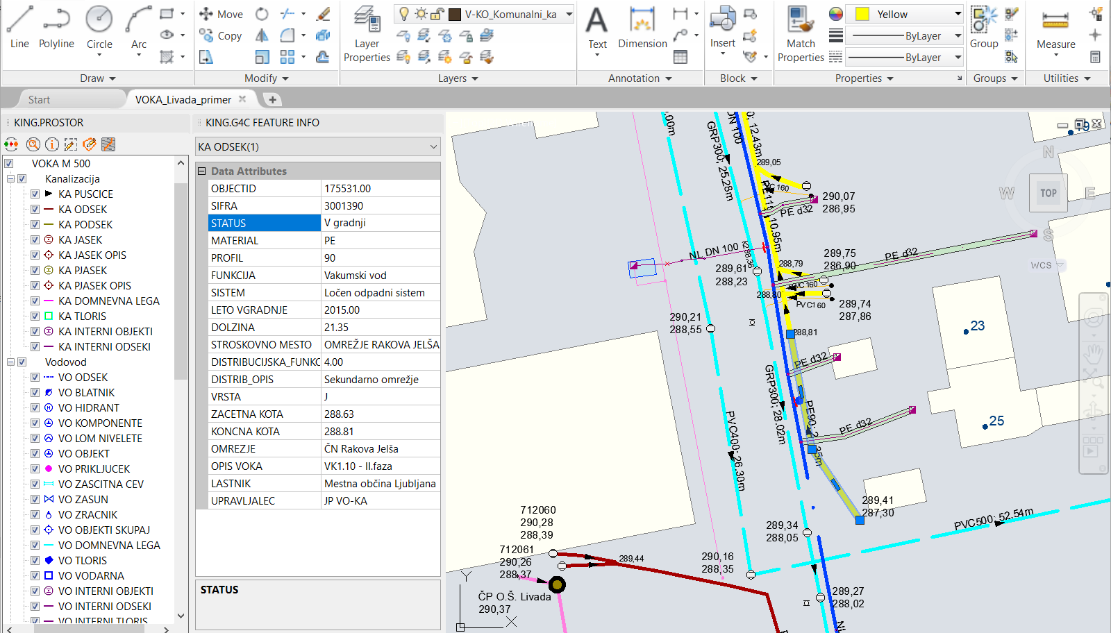This screenshot has width=1111, height=633.
Task: Click the Yellow color swatch
Action: point(862,14)
